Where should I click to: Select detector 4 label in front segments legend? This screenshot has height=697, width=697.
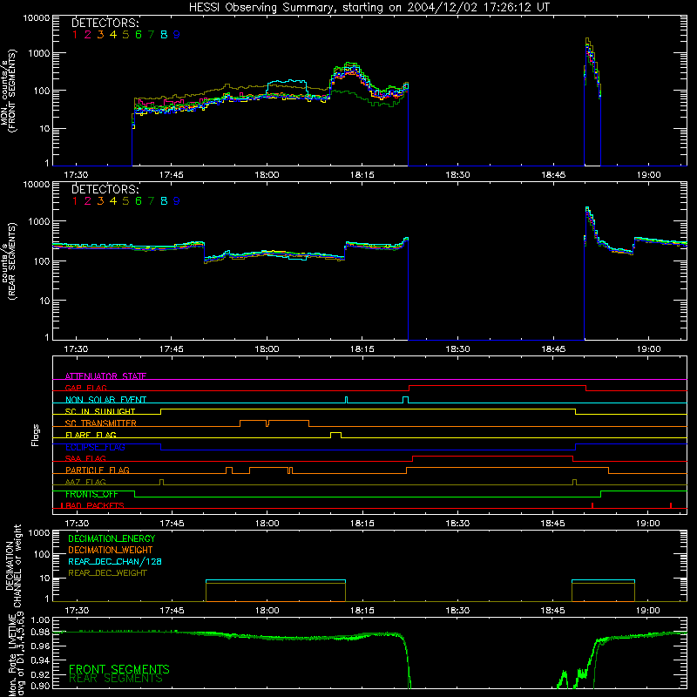113,35
